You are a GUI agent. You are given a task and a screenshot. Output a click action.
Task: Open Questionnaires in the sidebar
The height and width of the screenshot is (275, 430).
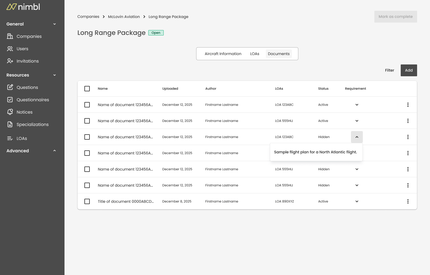coord(33,100)
